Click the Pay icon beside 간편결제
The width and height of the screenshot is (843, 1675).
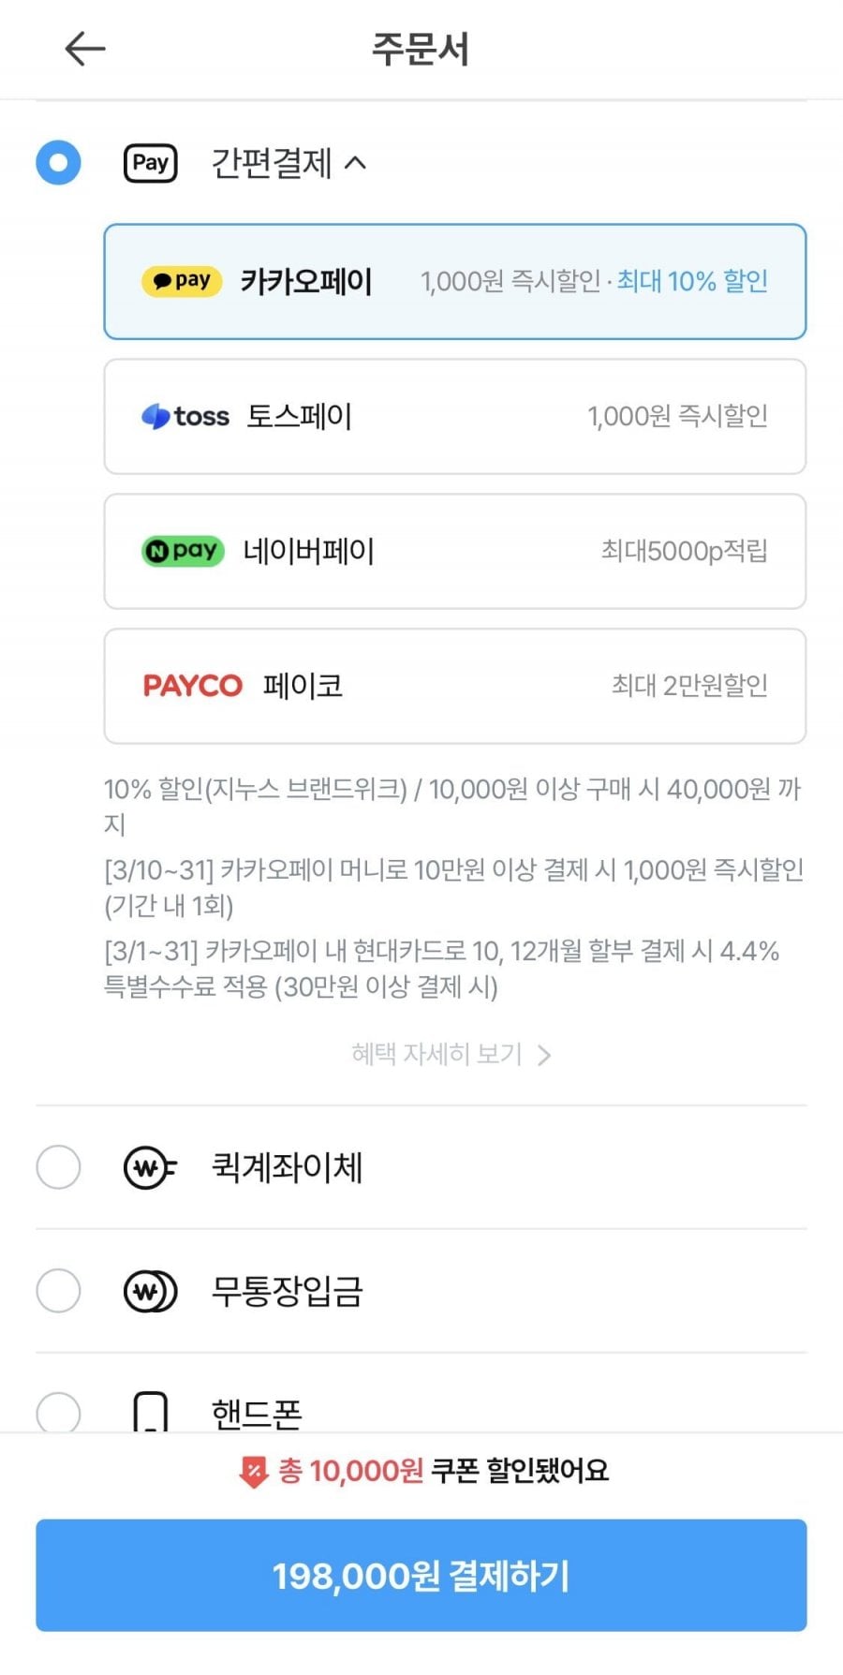pyautogui.click(x=150, y=163)
